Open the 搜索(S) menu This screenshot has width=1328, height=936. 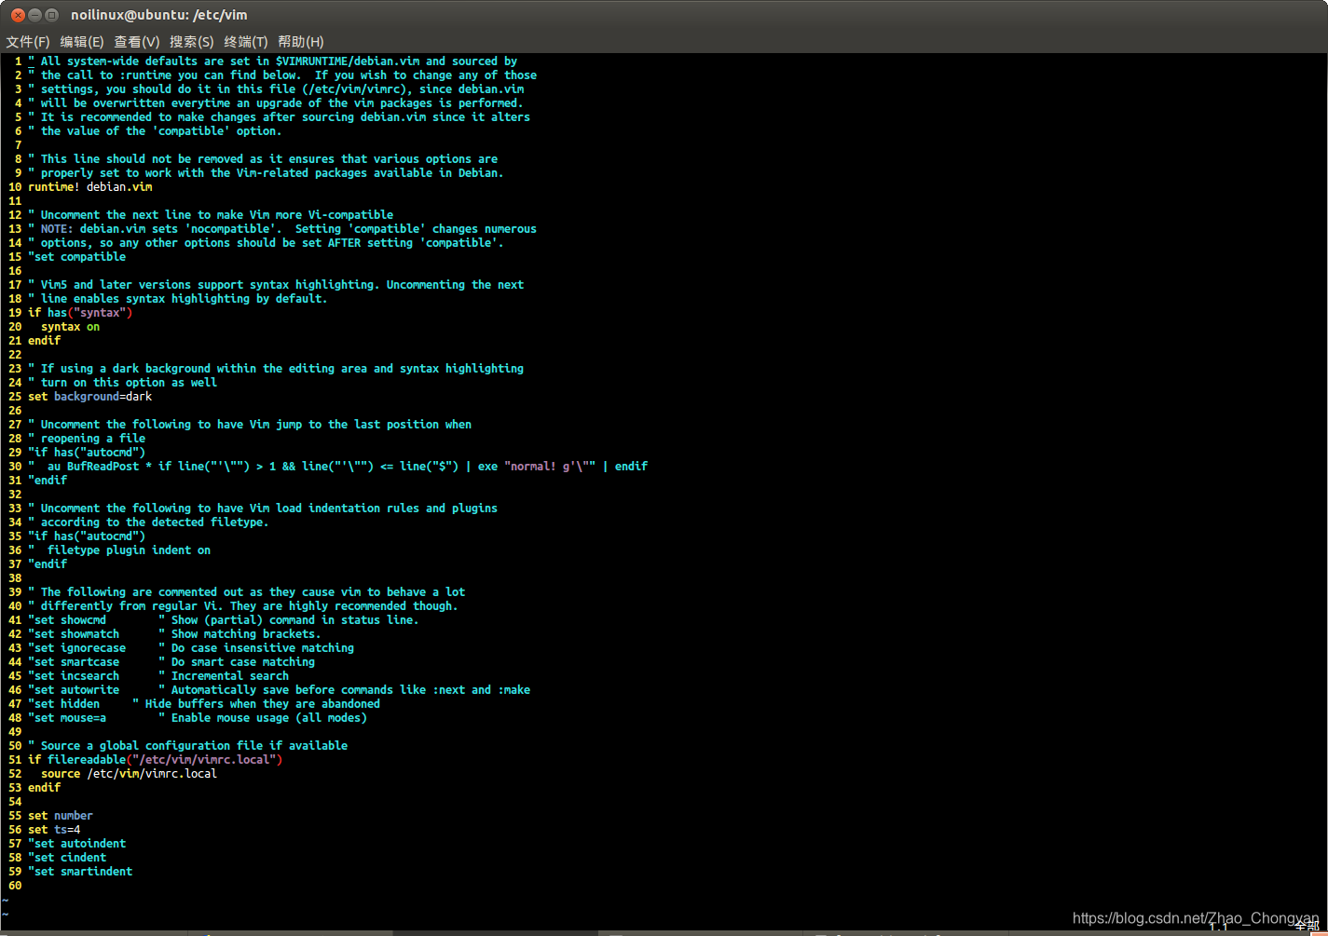[192, 42]
